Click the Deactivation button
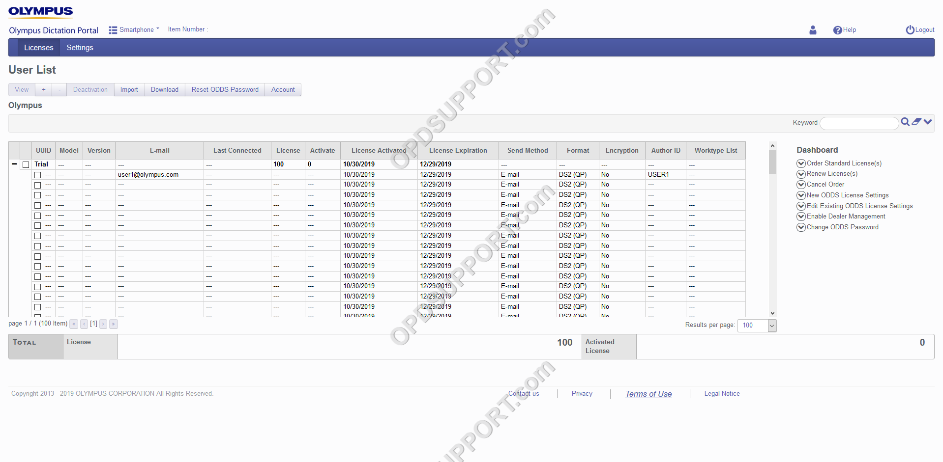 click(x=90, y=89)
